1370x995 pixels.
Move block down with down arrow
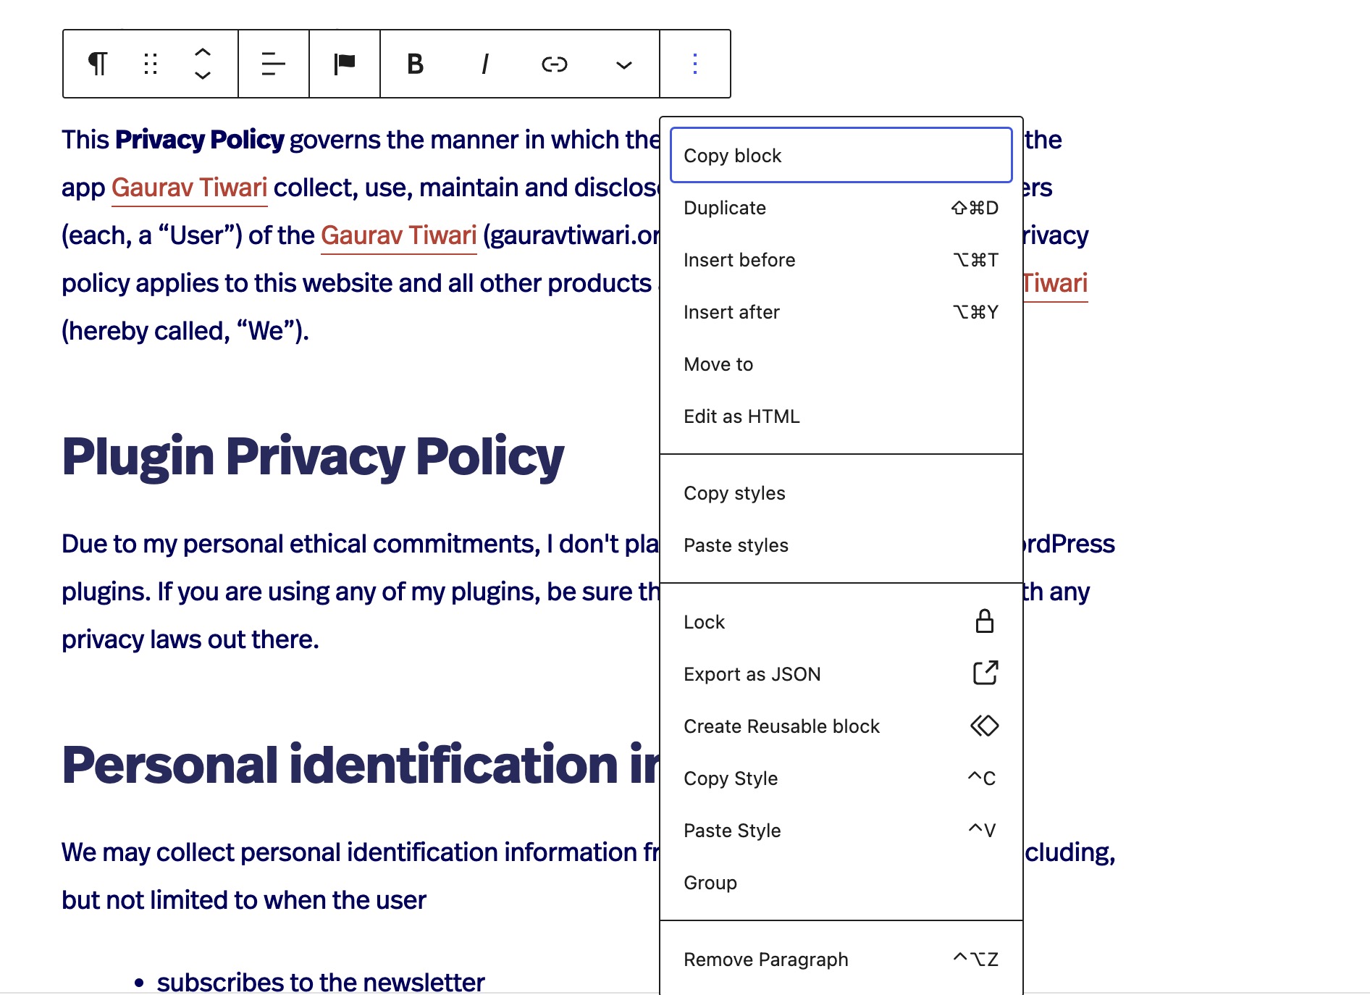pos(203,75)
